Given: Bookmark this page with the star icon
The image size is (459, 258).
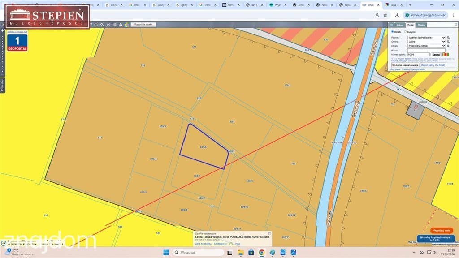Looking at the screenshot, I should coord(385,15).
